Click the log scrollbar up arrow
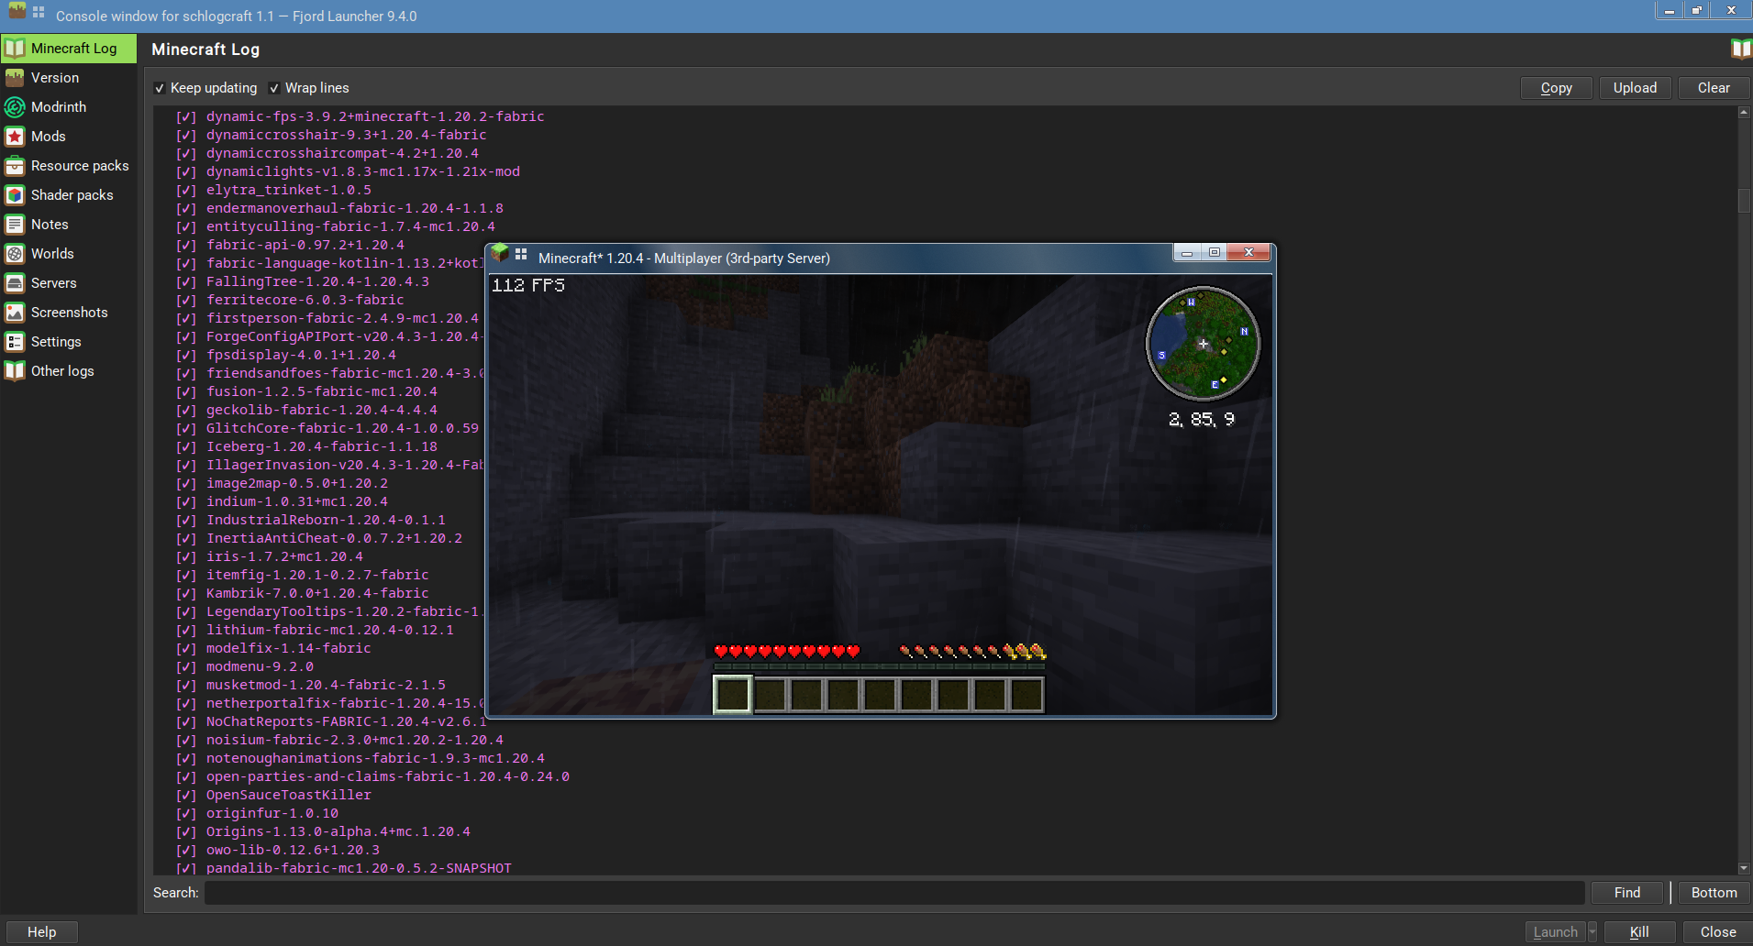Viewport: 1753px width, 946px height. pos(1744,113)
